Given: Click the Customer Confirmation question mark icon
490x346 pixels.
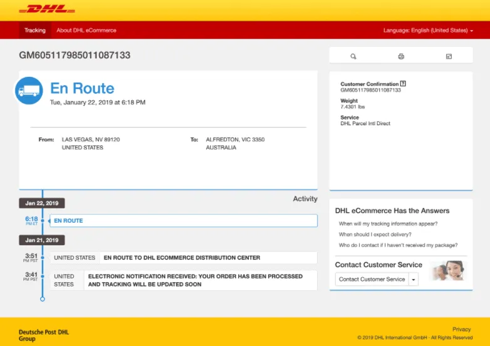Looking at the screenshot, I should coord(403,84).
